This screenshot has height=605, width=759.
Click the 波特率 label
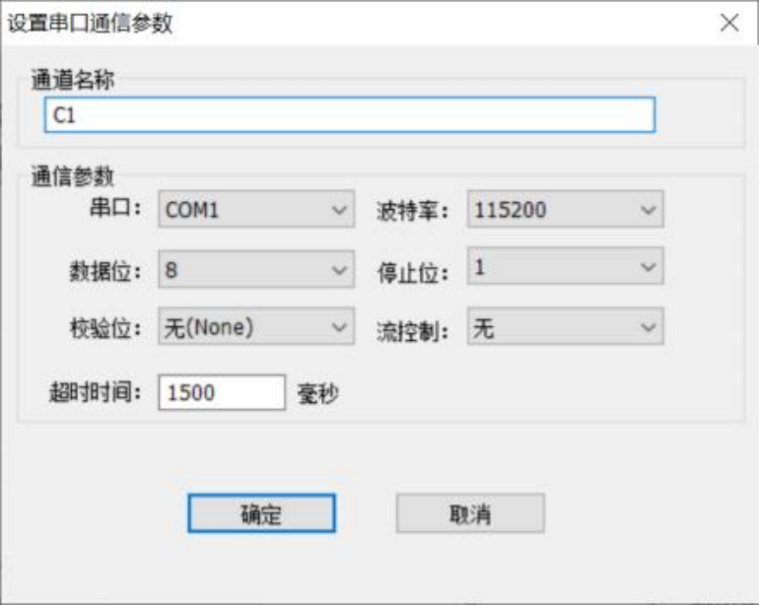413,211
